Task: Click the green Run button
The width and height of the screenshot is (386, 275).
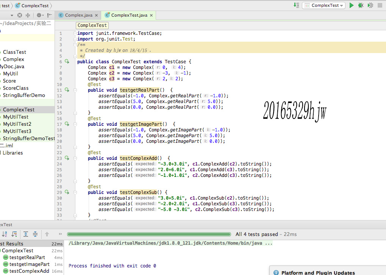Action: tap(352, 5)
